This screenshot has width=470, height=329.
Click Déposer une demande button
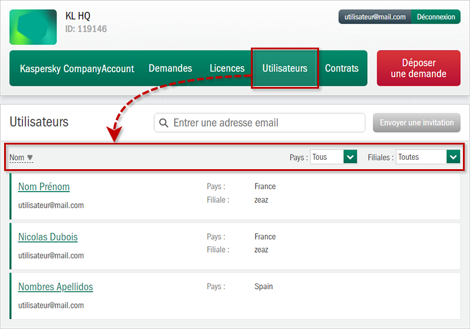pyautogui.click(x=418, y=68)
